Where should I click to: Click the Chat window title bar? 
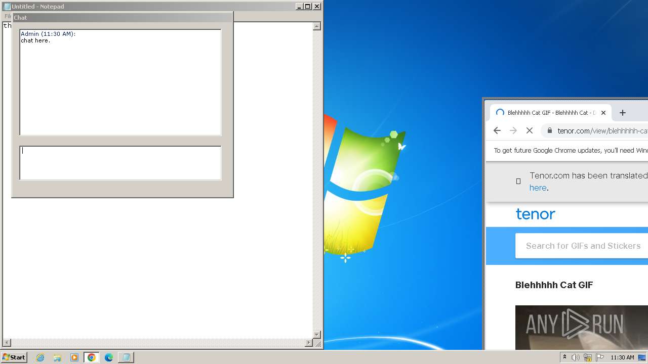[x=122, y=17]
